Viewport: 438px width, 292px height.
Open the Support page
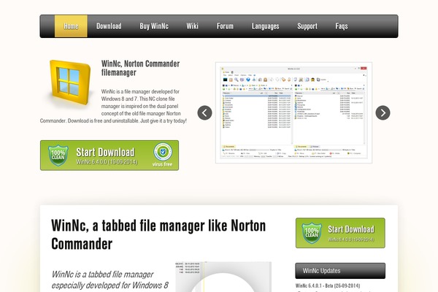307,26
